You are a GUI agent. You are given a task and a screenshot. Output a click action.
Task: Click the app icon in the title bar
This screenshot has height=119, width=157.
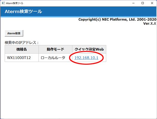pos(3,3)
